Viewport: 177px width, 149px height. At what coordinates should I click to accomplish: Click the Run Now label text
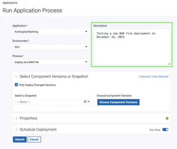point(155,130)
